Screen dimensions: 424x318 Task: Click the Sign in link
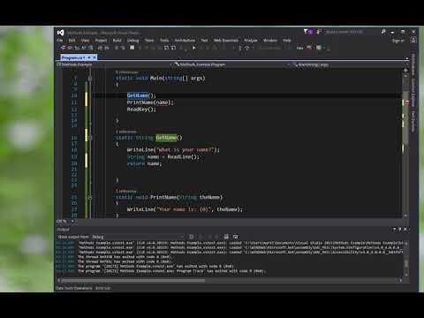[397, 41]
